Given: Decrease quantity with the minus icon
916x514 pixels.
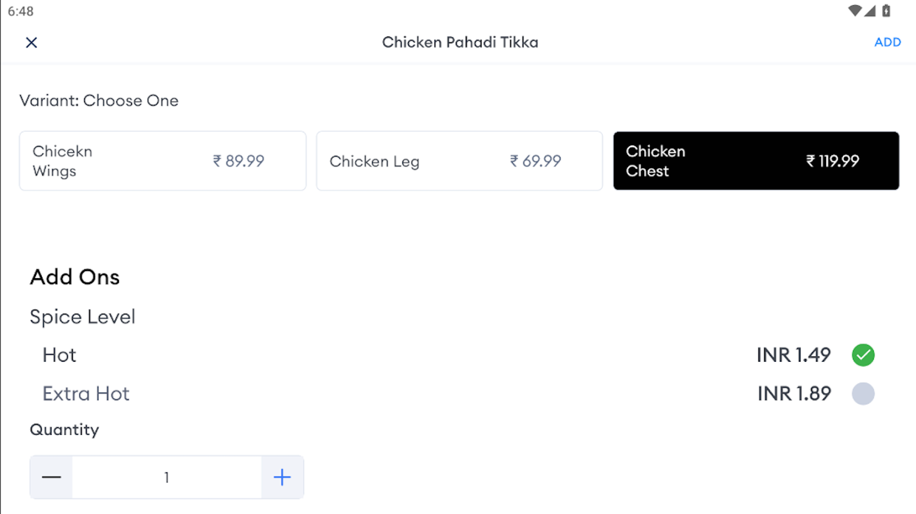Looking at the screenshot, I should click(51, 477).
